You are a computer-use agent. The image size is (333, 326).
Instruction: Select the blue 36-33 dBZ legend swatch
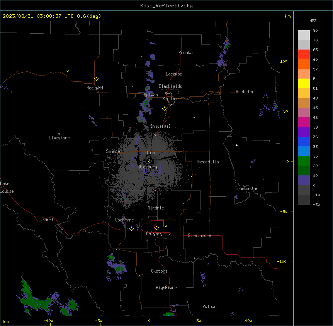point(304,141)
